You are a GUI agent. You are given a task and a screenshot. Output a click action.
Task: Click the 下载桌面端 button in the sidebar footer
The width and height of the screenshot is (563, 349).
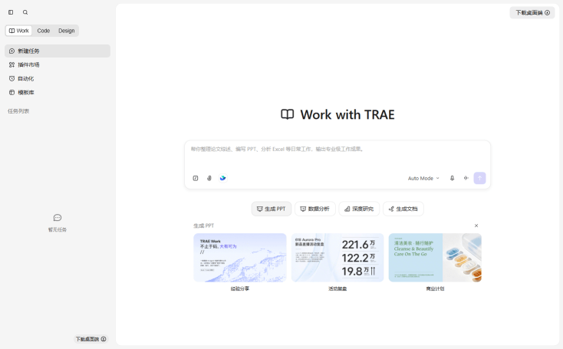click(x=91, y=339)
